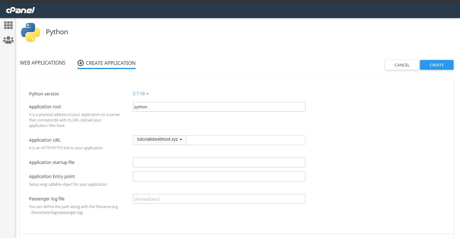Click the 'Setup wsgi callable object' hint
460x238 pixels.
coord(68,184)
